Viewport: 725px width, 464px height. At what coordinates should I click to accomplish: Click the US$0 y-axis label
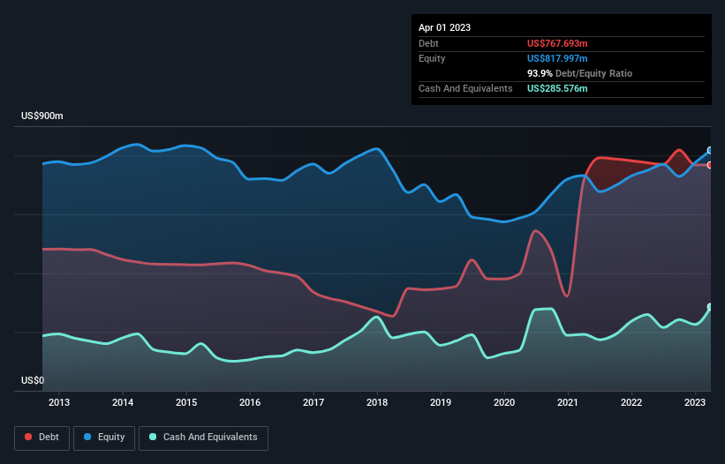pyautogui.click(x=33, y=380)
